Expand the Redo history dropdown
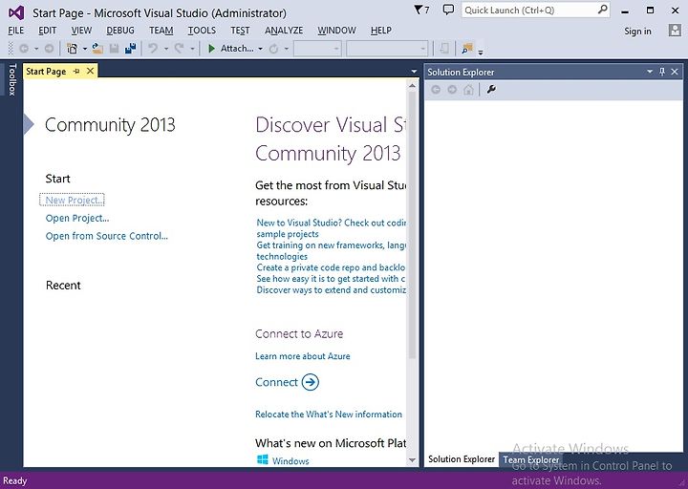The image size is (688, 489). click(x=192, y=49)
